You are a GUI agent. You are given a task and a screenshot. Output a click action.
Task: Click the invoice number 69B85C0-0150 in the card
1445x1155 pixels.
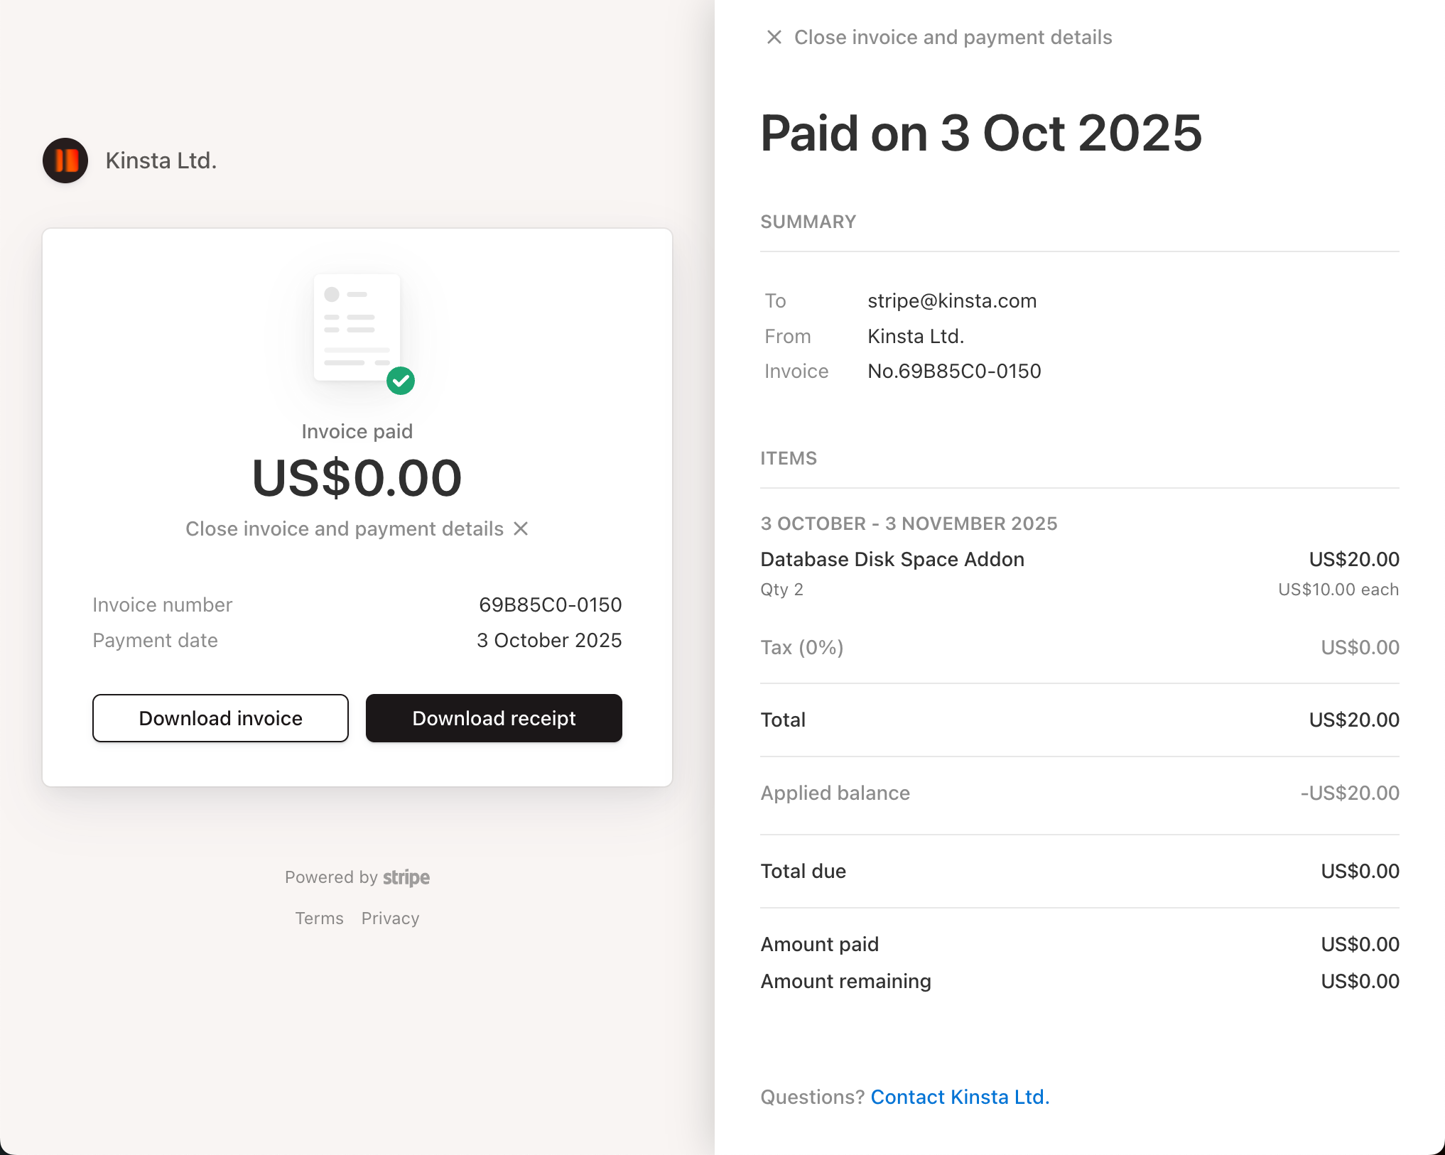[x=550, y=604]
